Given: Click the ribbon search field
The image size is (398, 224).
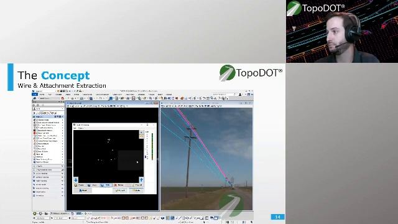Looking at the screenshot, I should point(223,95).
